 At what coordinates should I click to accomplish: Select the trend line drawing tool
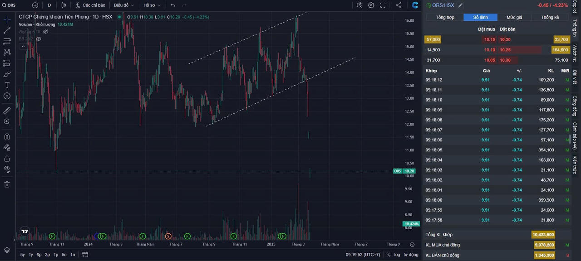pos(7,30)
